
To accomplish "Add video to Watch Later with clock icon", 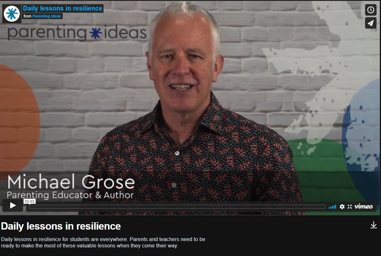I will pos(370,10).
